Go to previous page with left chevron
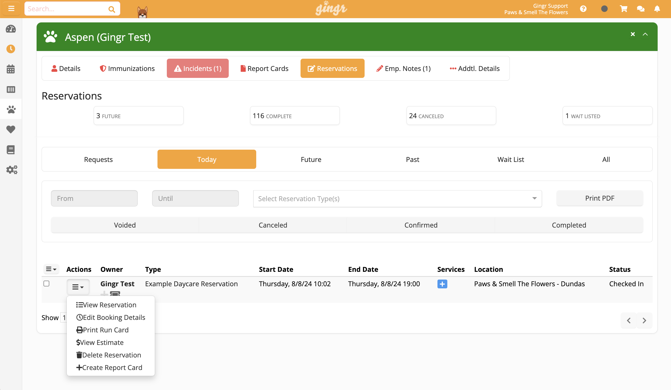Screen dimensions: 671x390 629,320
